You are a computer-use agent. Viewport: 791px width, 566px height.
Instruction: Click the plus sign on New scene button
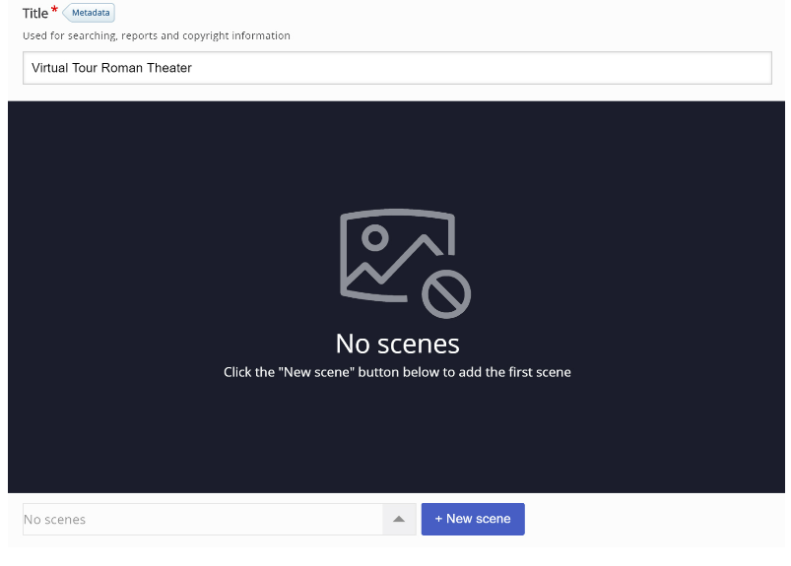click(438, 519)
